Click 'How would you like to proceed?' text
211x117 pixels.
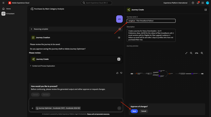[44, 86]
